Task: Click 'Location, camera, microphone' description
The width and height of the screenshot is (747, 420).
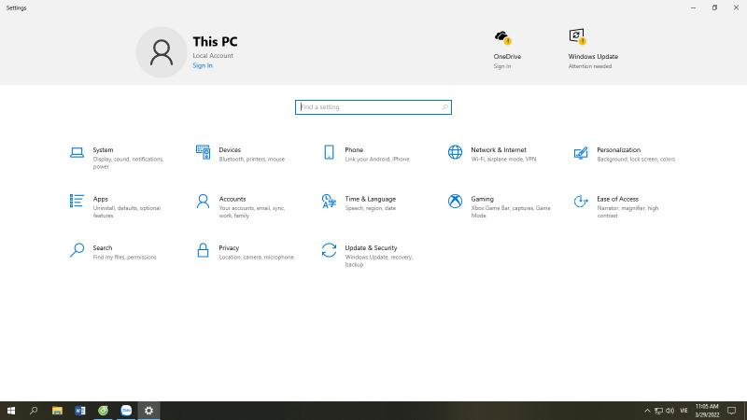Action: pos(256,258)
